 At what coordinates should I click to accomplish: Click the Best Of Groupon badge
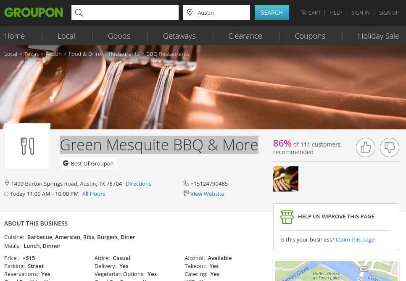click(x=88, y=163)
